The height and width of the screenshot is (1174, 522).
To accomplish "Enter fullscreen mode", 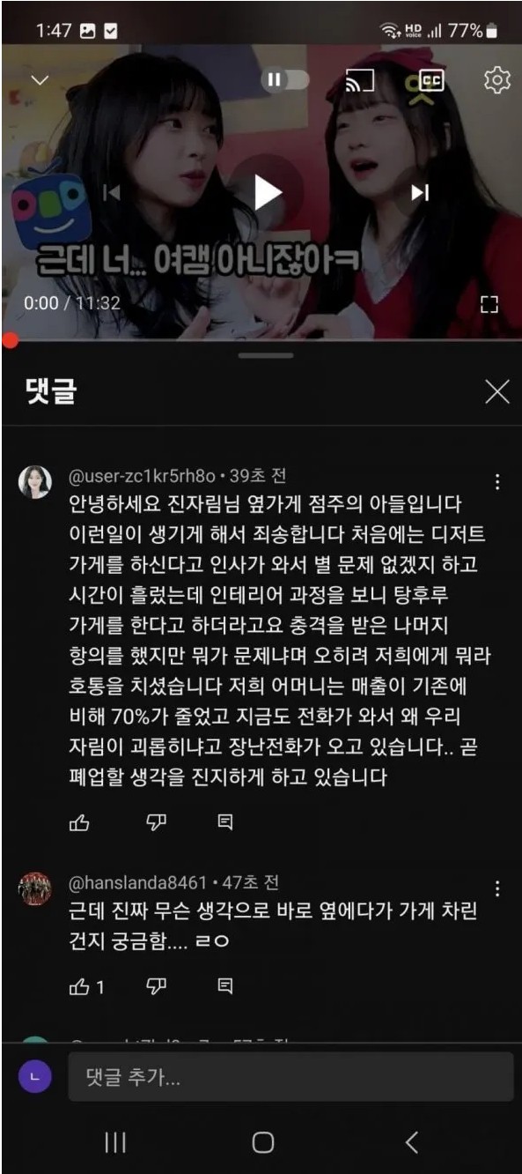I will pos(489,304).
